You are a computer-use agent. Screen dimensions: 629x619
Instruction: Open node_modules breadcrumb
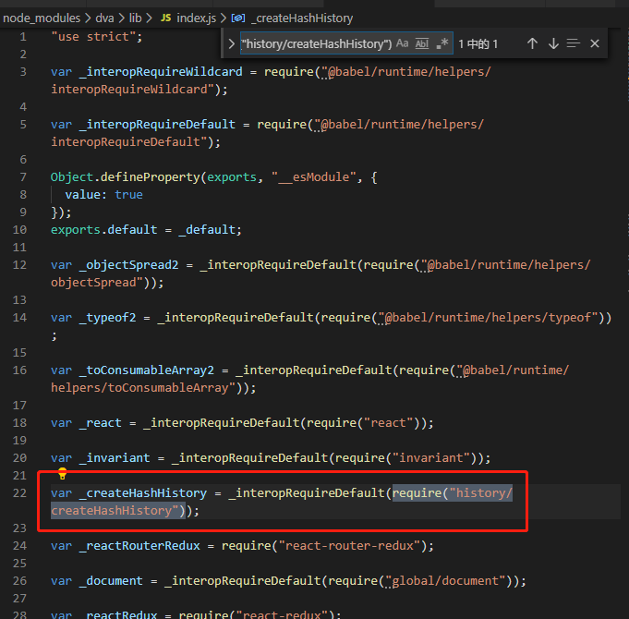(x=42, y=18)
